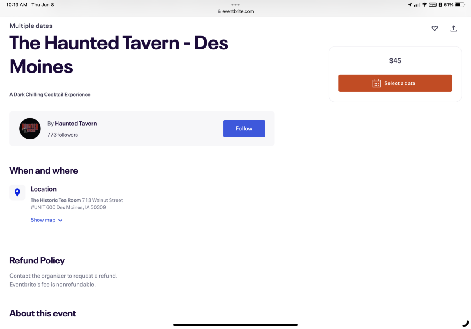Click the When and where heading
The width and height of the screenshot is (471, 329).
(44, 170)
